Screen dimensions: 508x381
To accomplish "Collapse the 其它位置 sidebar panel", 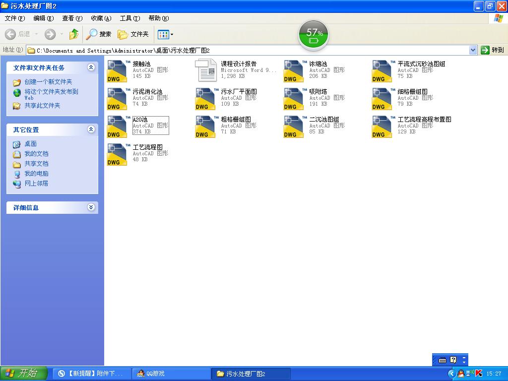I will 91,129.
